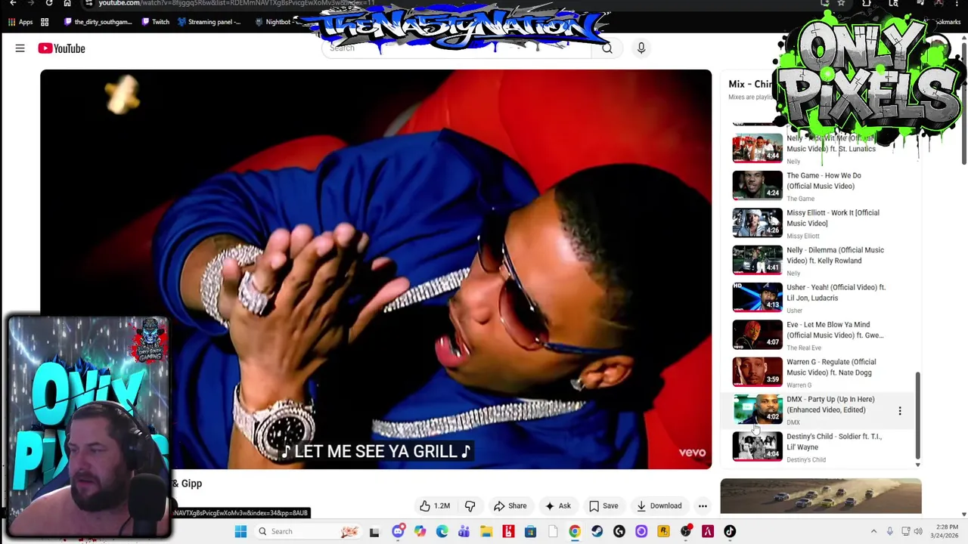This screenshot has width=968, height=544.
Task: Open the more actions menu beside Download
Action: (703, 505)
